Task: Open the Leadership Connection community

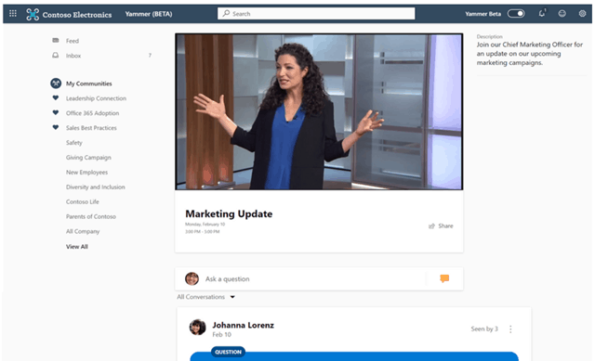Action: click(x=96, y=98)
